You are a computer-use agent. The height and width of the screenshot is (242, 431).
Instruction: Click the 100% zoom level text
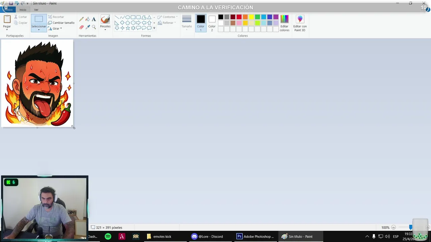[x=385, y=228]
